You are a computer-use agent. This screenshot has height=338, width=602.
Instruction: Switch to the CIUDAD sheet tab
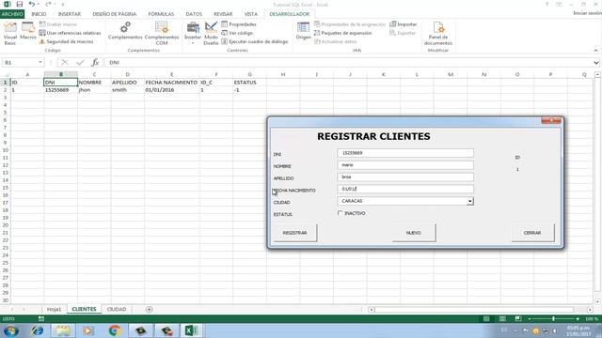pyautogui.click(x=117, y=309)
